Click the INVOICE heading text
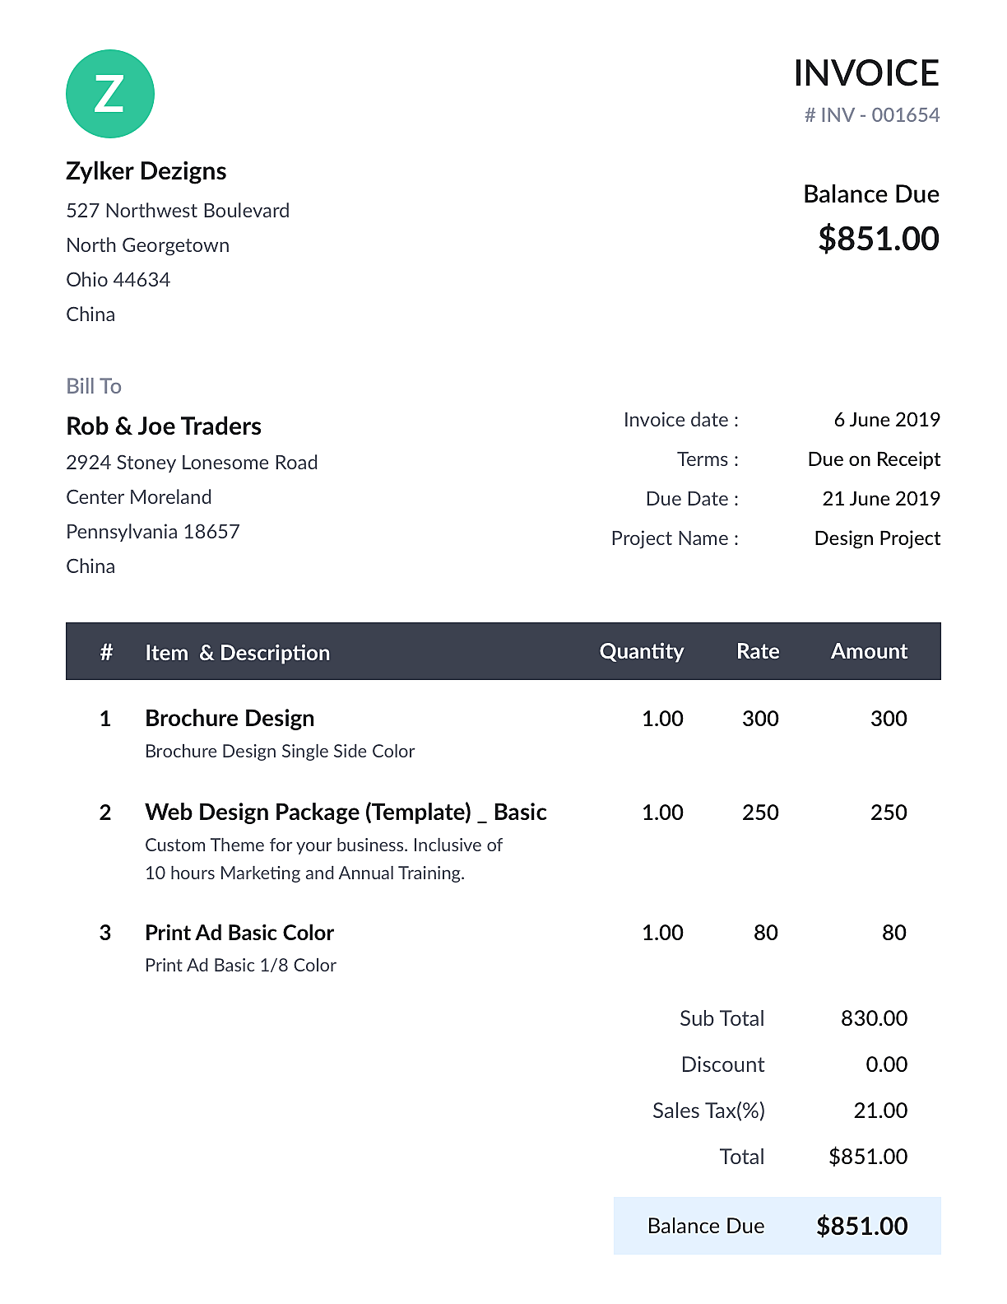Screen dimensions: 1007x1304 point(865,73)
